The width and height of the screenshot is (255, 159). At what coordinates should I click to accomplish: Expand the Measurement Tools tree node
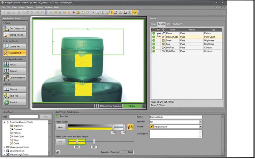(x=4, y=147)
